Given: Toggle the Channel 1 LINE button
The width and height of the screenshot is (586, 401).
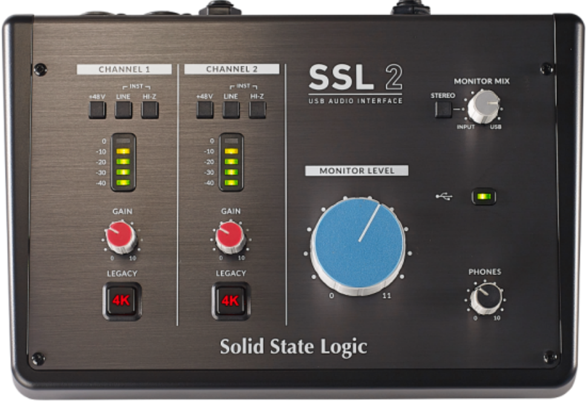Looking at the screenshot, I should click(x=123, y=110).
